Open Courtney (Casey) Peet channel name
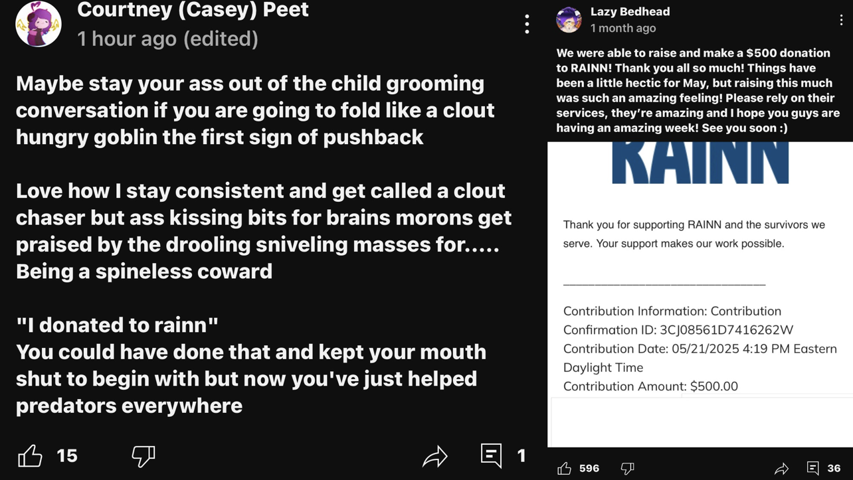The image size is (853, 480). coord(193,10)
